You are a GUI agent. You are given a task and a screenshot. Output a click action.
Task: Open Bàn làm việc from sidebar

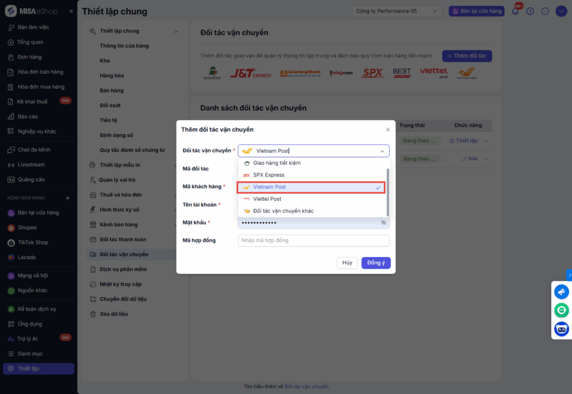coord(34,27)
